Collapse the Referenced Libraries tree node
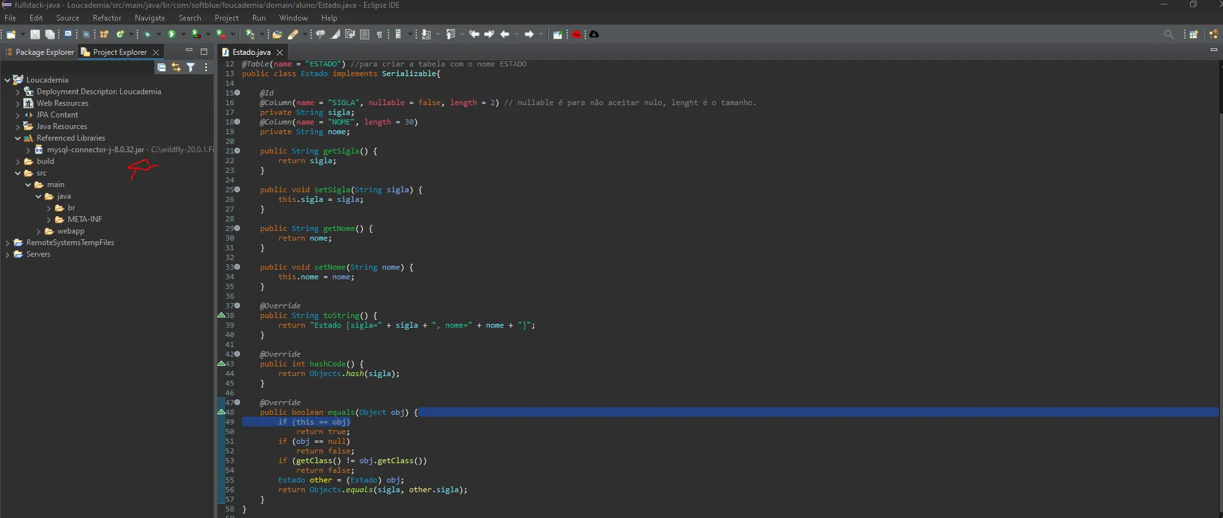Screen dimensions: 1223x518 (17, 138)
